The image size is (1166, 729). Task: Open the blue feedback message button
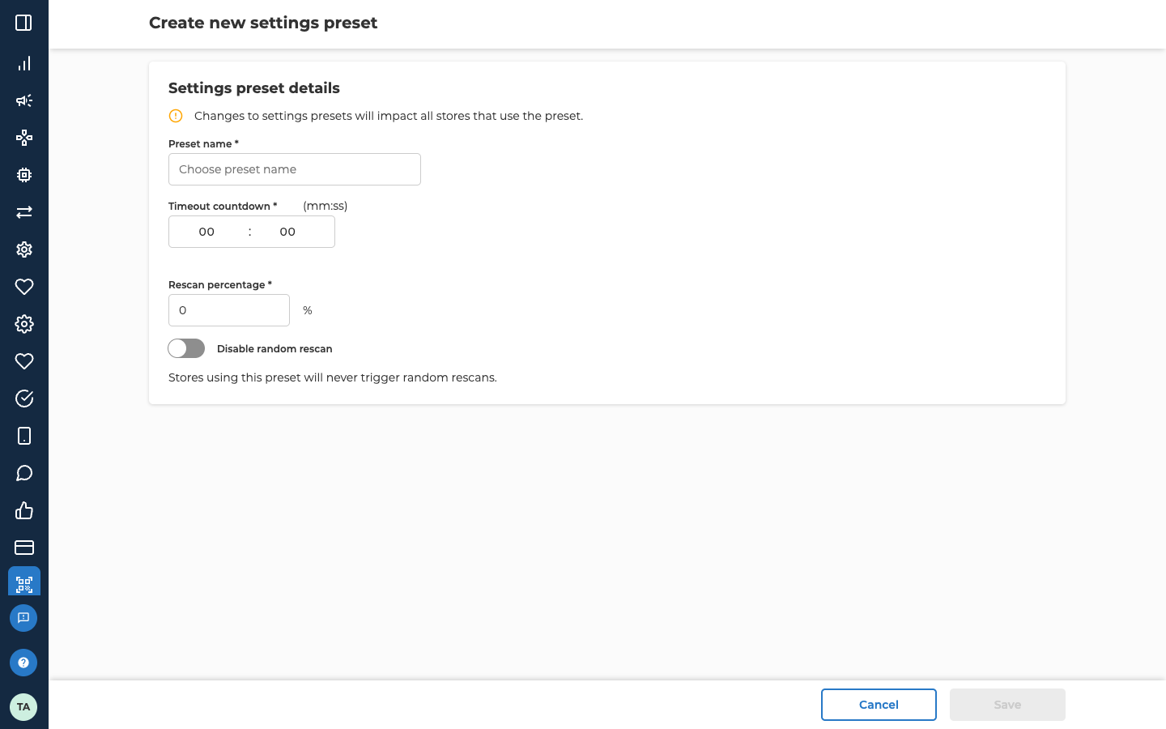click(23, 618)
